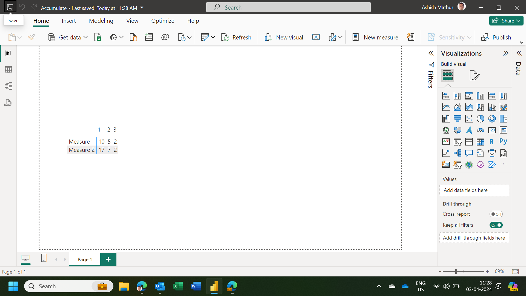The image size is (526, 296).
Task: Toggle Cross-report drill through switch
Action: 496,214
